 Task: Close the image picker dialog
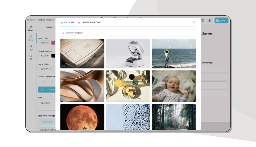point(194,23)
